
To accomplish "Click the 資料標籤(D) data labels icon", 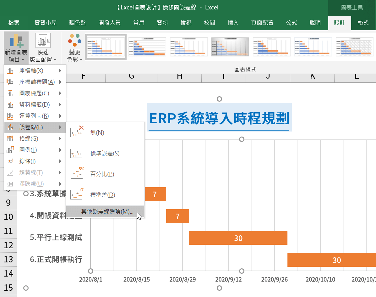I will pos(10,105).
